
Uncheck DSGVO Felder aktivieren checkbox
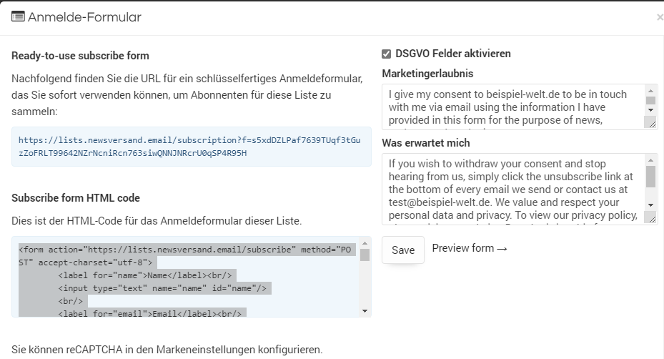(x=386, y=54)
